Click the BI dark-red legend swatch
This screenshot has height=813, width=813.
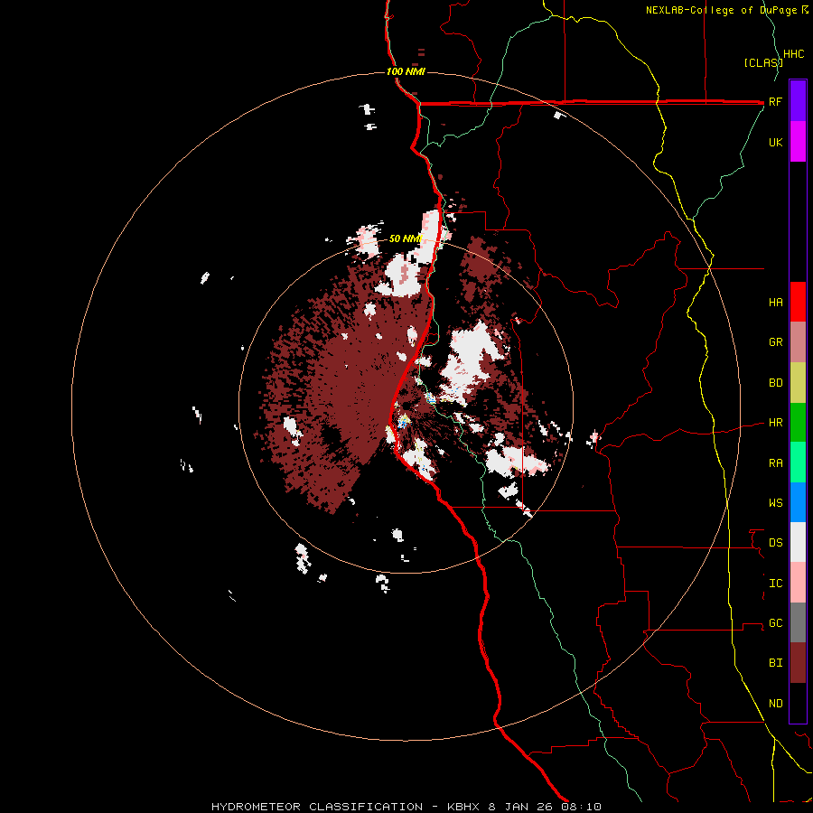798,663
